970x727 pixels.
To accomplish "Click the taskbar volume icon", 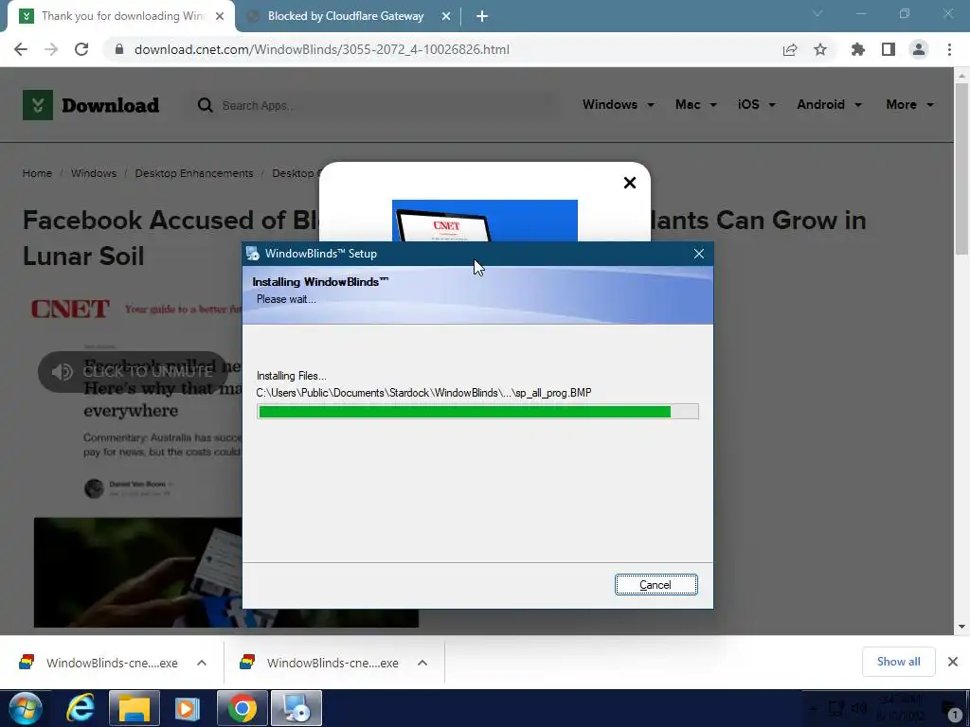I will point(858,708).
